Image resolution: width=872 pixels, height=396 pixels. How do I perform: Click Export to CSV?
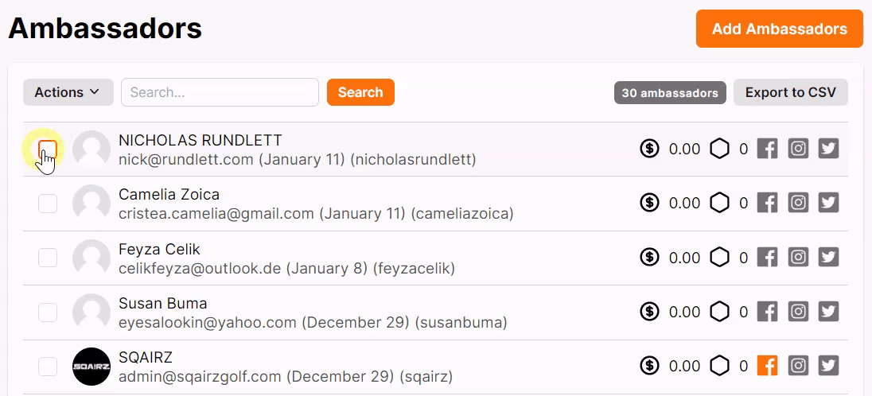[x=790, y=92]
